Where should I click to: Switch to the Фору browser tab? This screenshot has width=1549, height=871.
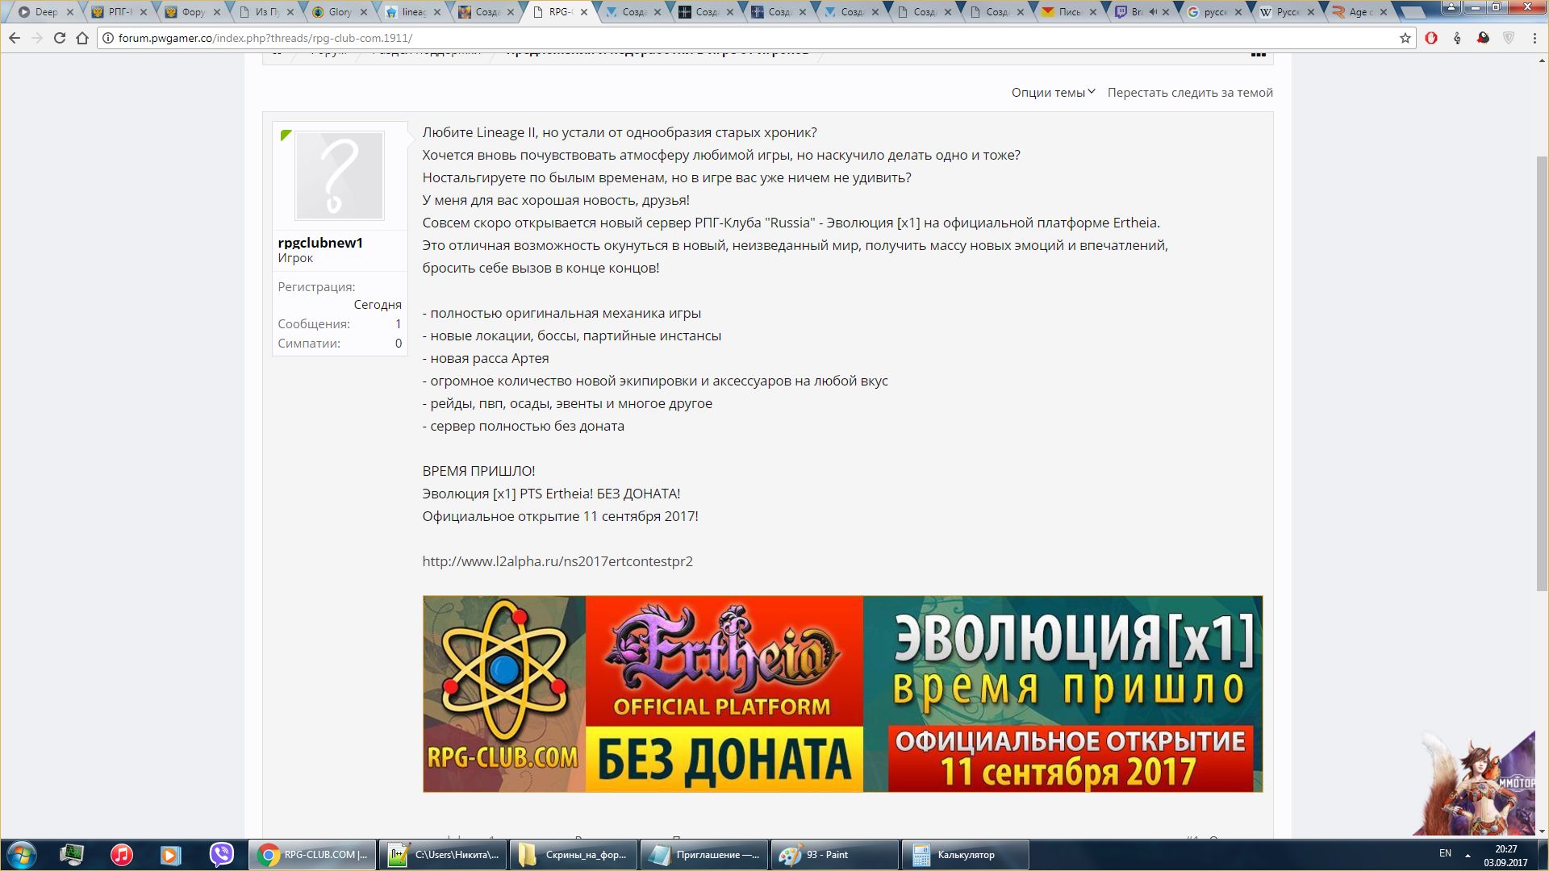[x=191, y=12]
